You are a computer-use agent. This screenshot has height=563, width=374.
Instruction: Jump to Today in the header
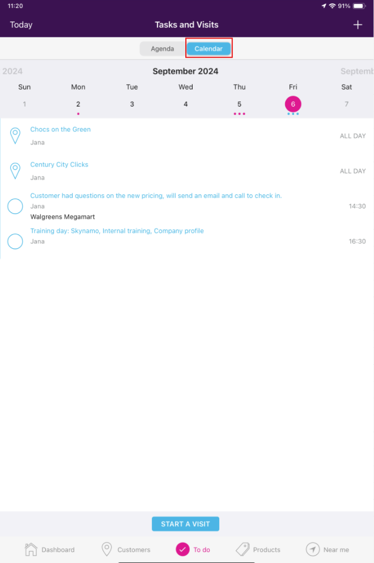[22, 25]
